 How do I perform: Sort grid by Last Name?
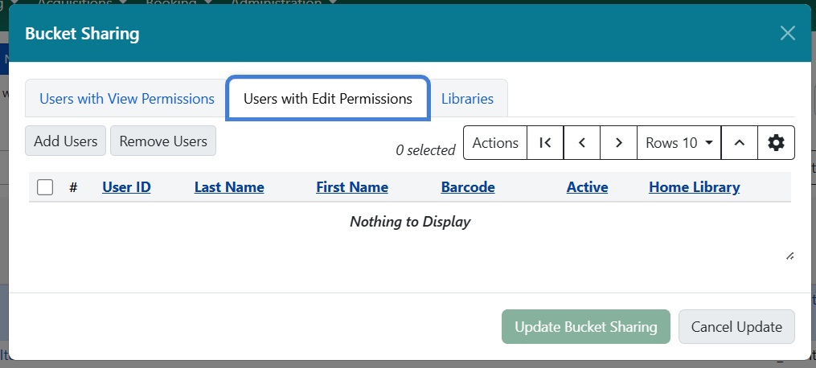[229, 187]
